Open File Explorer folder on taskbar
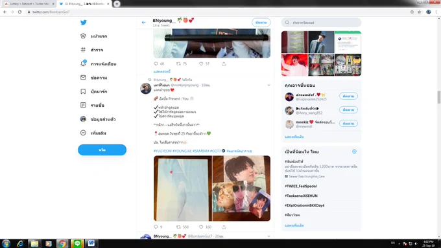The width and height of the screenshot is (441, 248). point(34,243)
